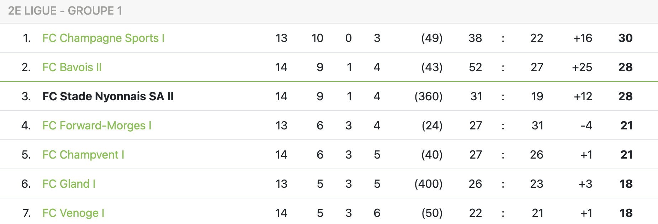Click the 10 wins figure for Champagne Sports
The width and height of the screenshot is (658, 224).
pos(317,38)
